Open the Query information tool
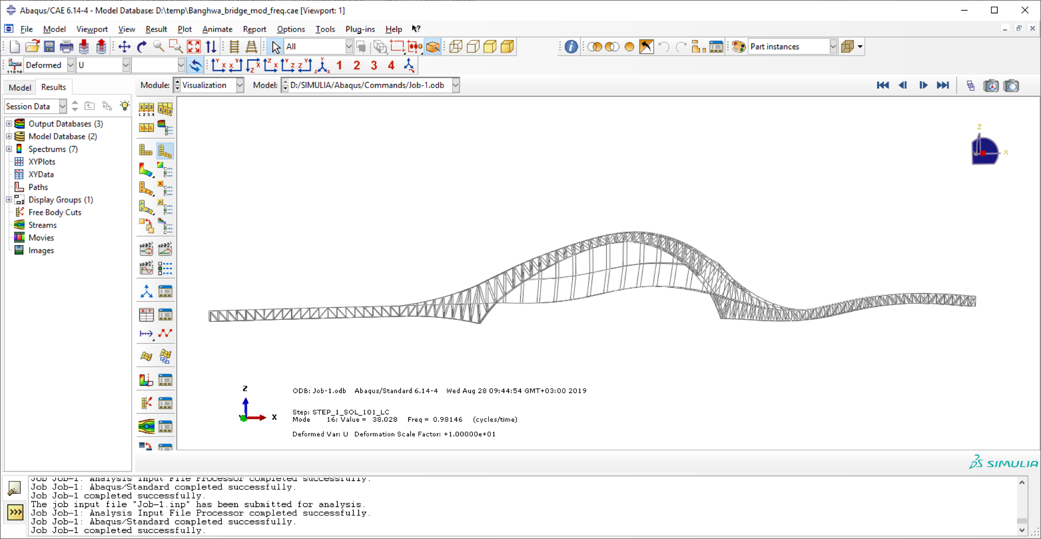The image size is (1041, 539). [571, 47]
